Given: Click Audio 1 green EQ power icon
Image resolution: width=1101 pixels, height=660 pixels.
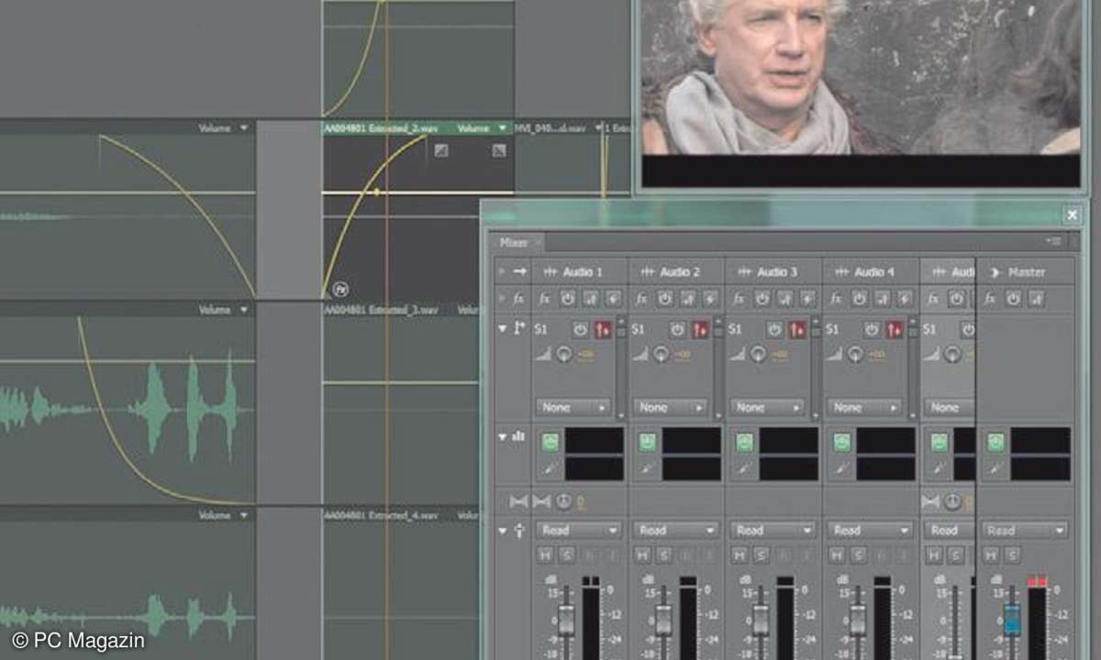Looking at the screenshot, I should point(550,442).
